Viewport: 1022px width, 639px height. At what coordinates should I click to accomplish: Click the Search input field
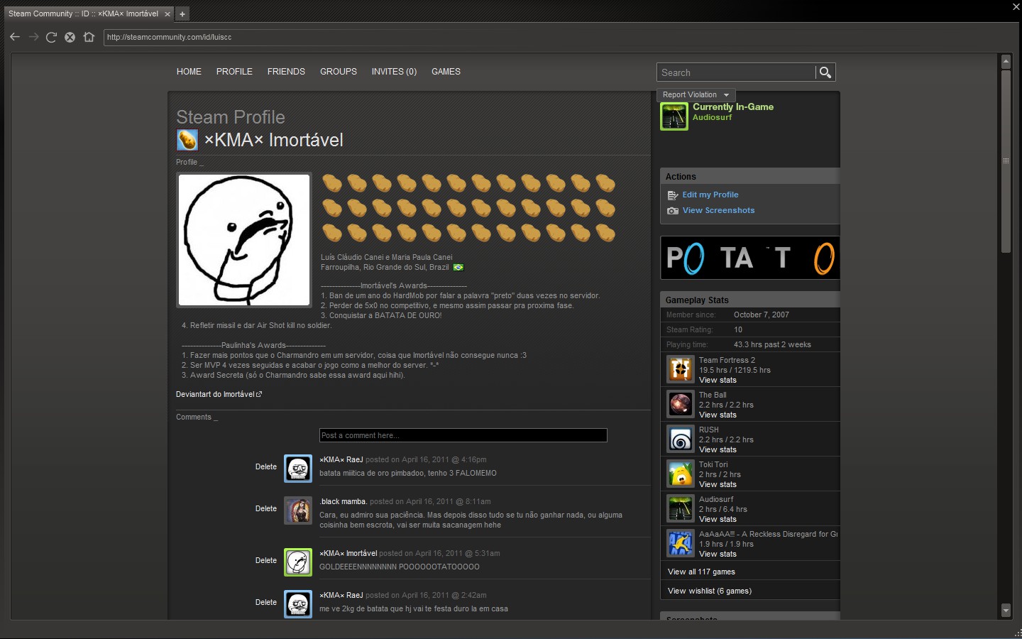(736, 72)
